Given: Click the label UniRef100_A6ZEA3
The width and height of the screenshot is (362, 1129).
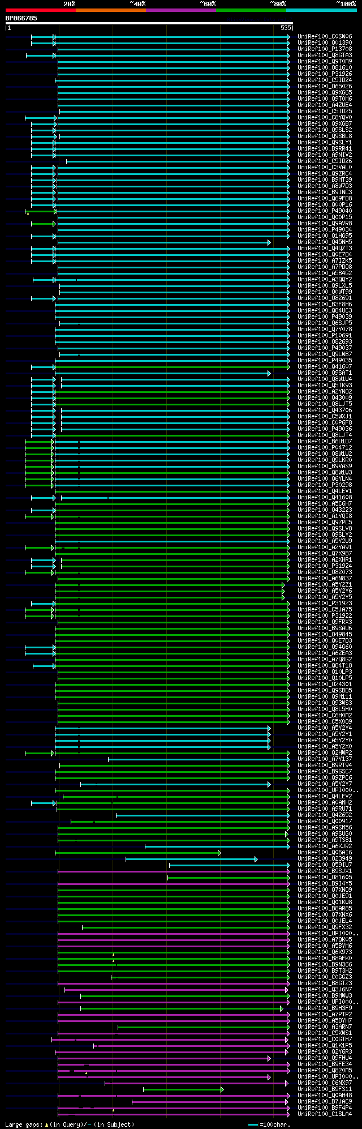Looking at the screenshot, I should pos(325,653).
